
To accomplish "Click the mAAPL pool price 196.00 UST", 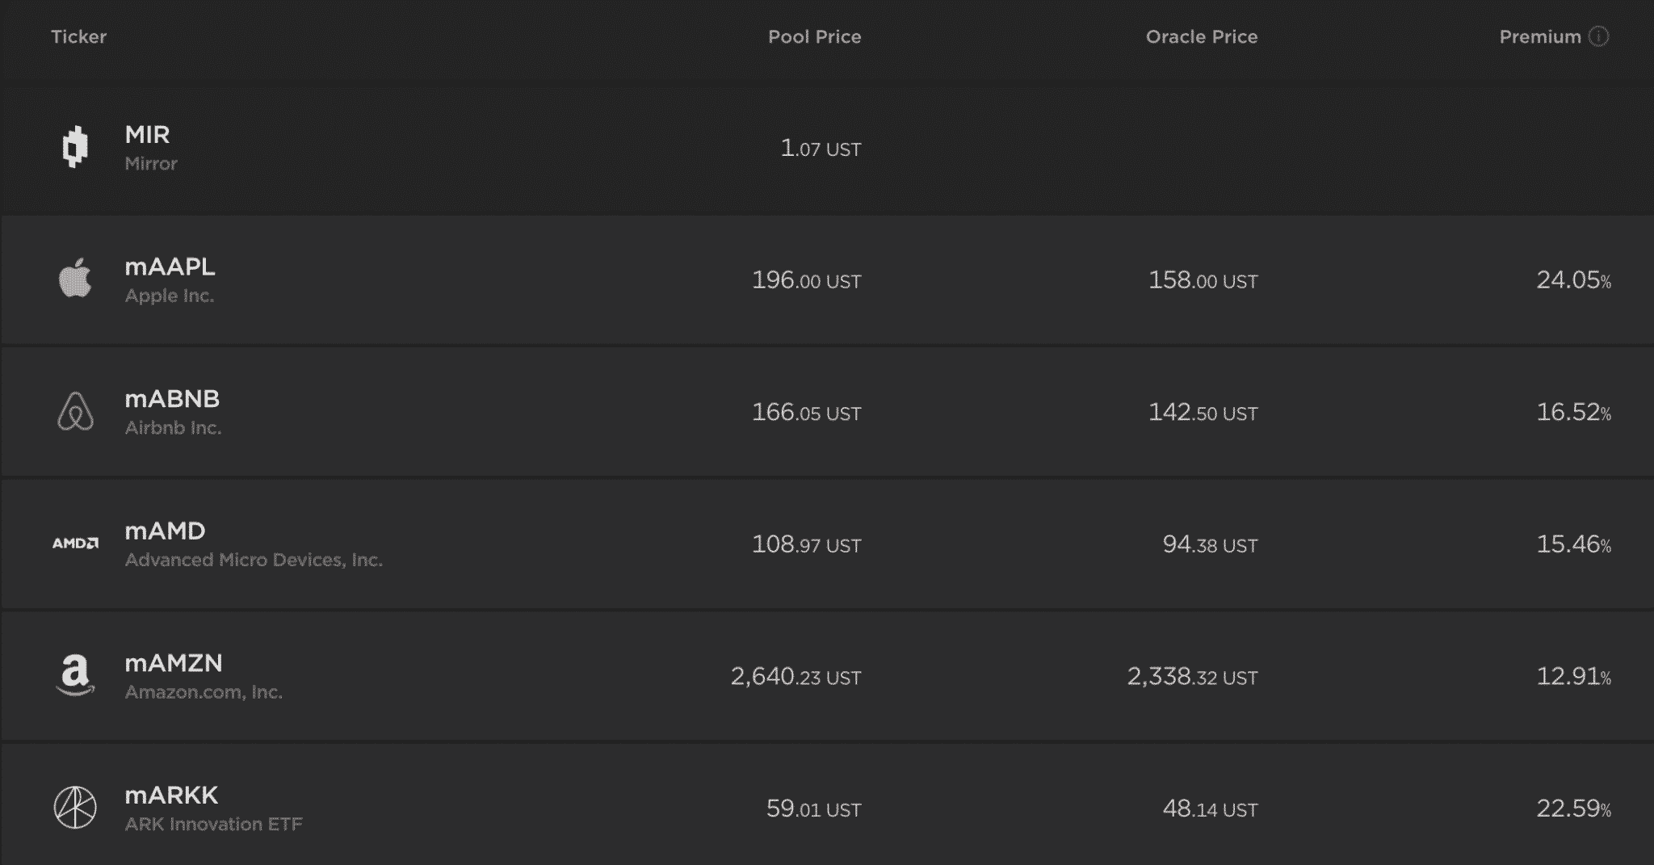I will tap(806, 280).
